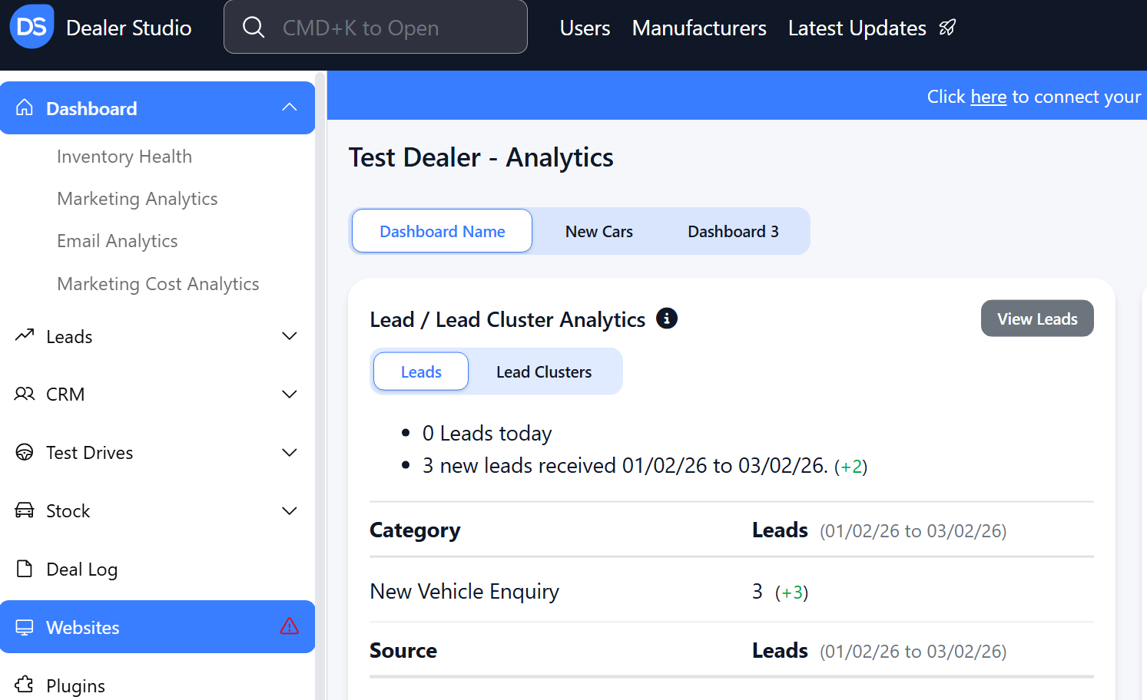
Task: Open Marketing Cost Analytics in the sidebar
Action: pos(158,284)
